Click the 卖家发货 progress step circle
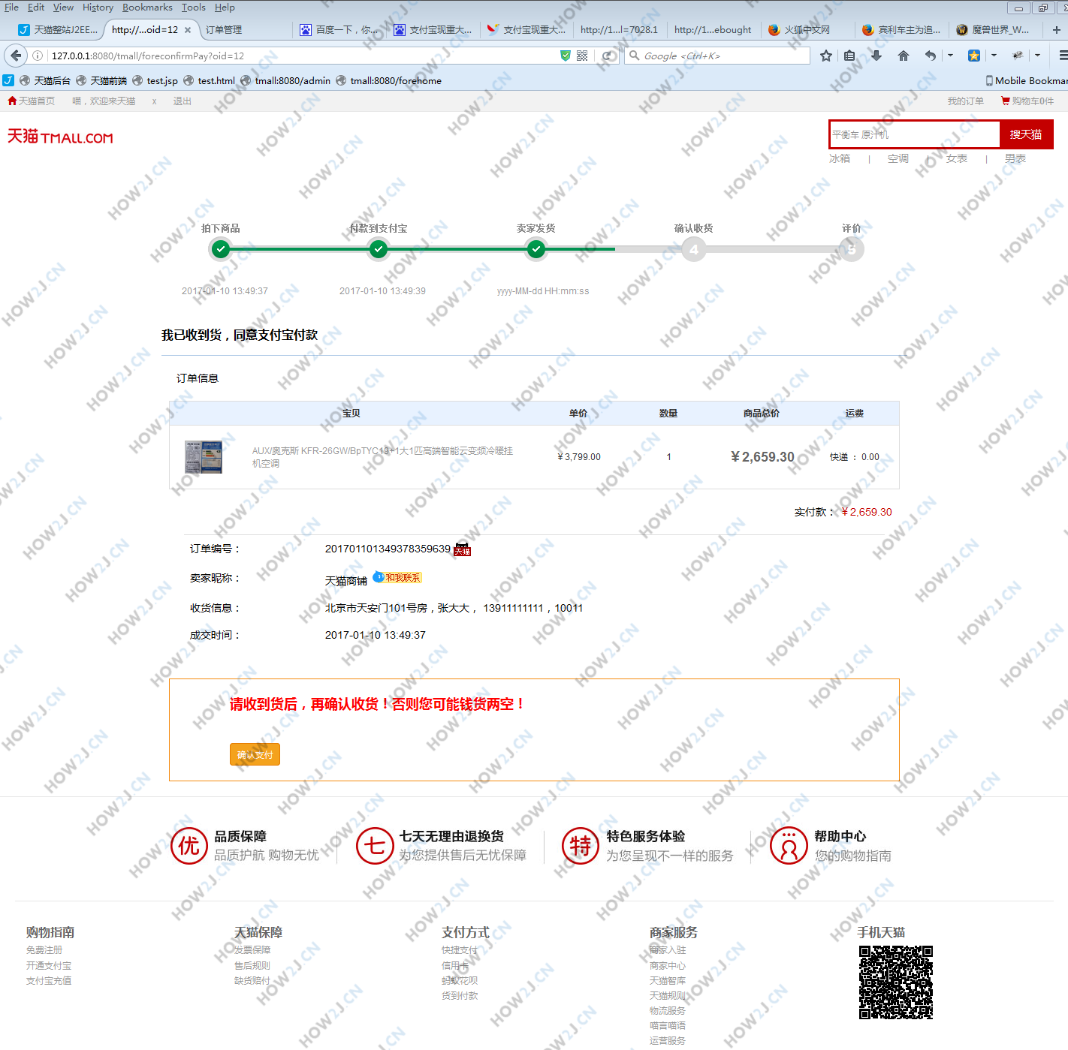Viewport: 1068px width, 1050px height. click(536, 249)
